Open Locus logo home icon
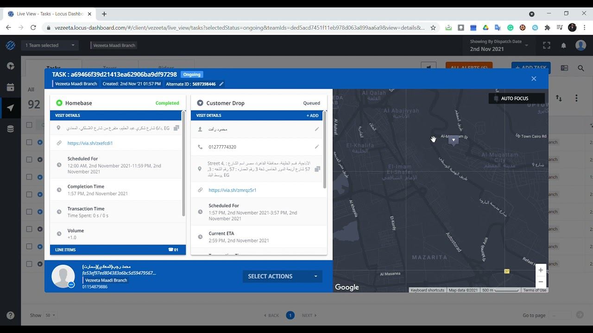The image size is (593, 333). 10,45
